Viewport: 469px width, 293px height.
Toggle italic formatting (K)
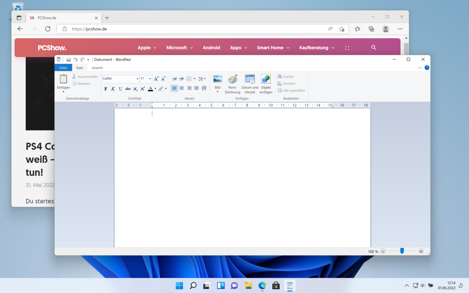(113, 89)
